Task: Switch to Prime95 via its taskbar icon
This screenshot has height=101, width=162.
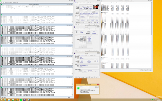Action: click(21, 100)
